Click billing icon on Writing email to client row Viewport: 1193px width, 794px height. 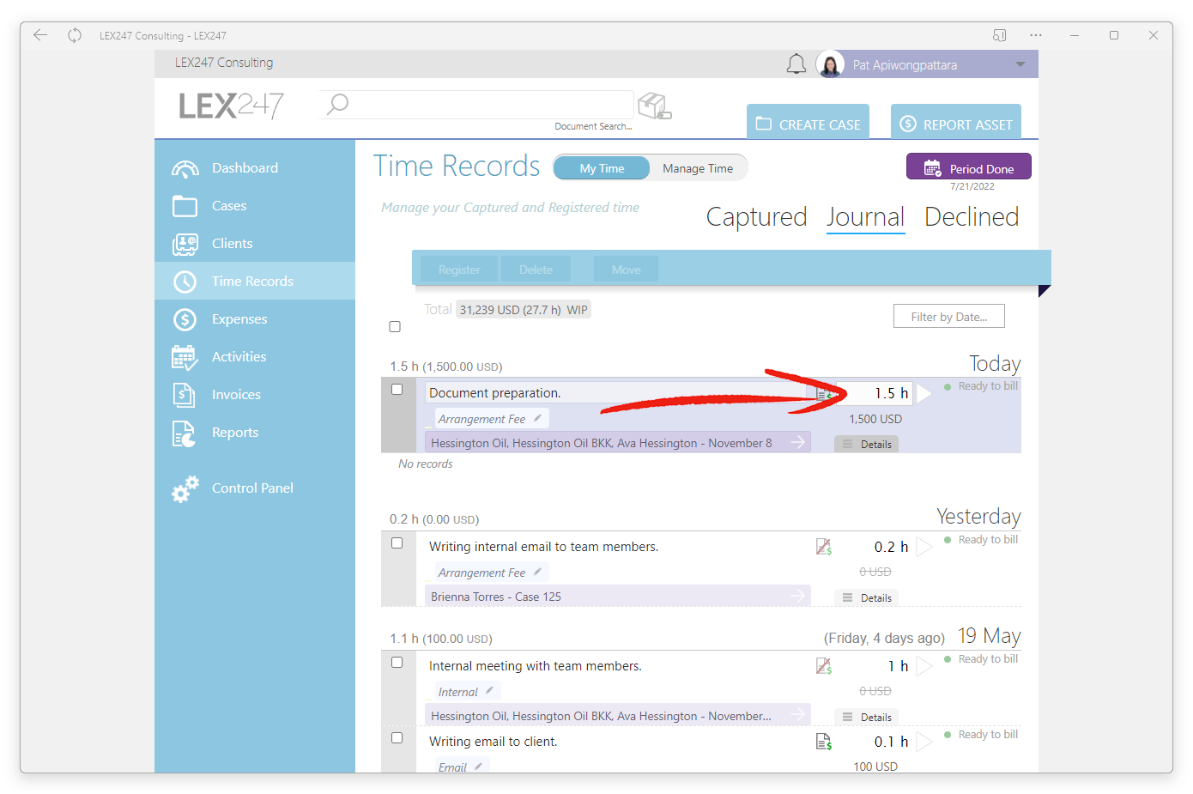click(824, 742)
